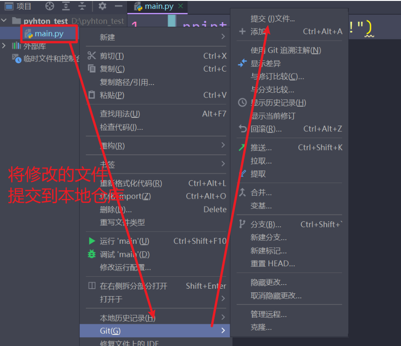Run 'main' using the green play icon
Image resolution: width=401 pixels, height=346 pixels.
click(92, 241)
